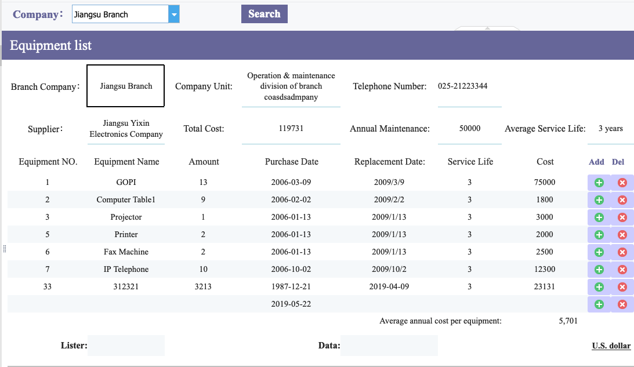Delete the IP Telephone row
This screenshot has height=367, width=634.
[622, 270]
